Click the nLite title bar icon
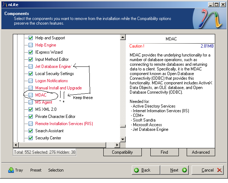Screen dimensions: 228x183 point(5,5)
